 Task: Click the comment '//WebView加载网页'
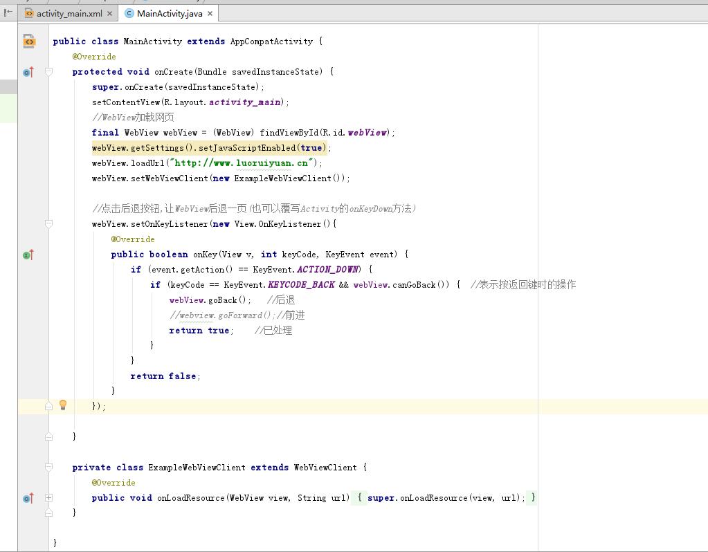coord(133,118)
